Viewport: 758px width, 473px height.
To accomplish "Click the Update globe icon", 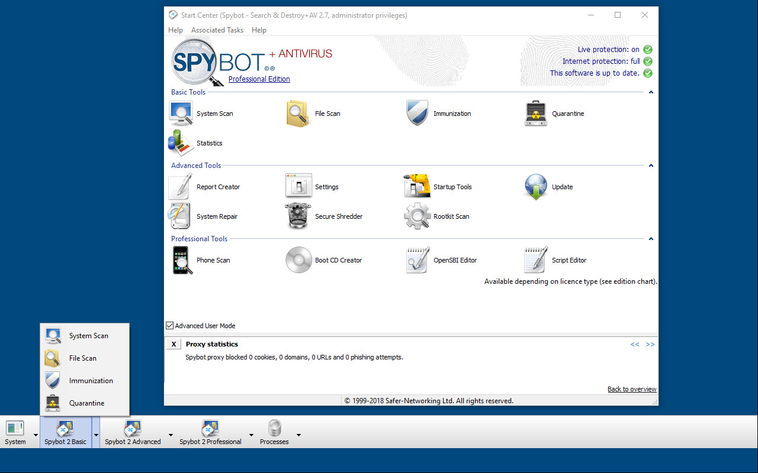I will click(535, 186).
